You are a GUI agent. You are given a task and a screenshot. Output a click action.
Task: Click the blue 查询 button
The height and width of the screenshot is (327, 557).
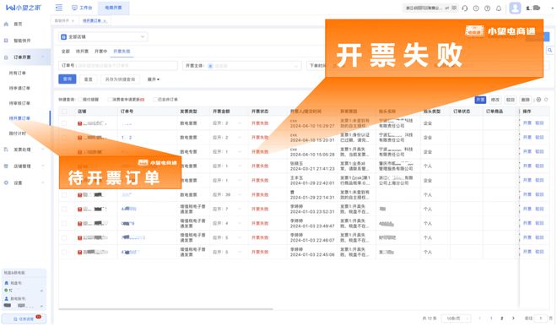(x=68, y=79)
